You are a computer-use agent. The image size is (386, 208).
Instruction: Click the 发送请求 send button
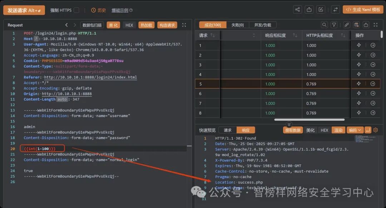pos(24,10)
